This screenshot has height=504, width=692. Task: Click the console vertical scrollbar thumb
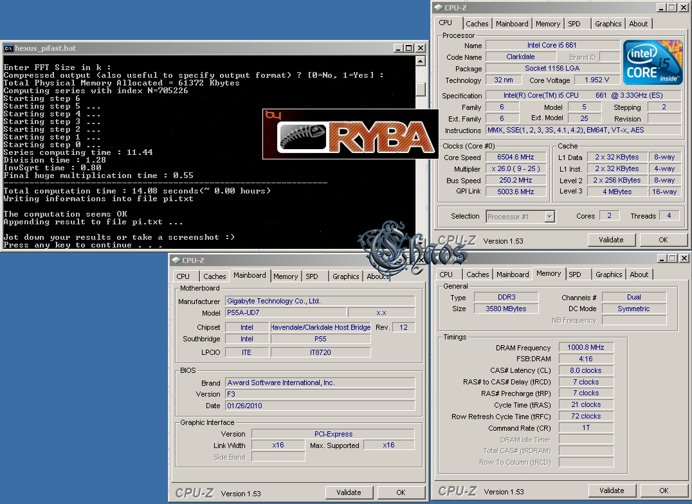click(x=421, y=89)
